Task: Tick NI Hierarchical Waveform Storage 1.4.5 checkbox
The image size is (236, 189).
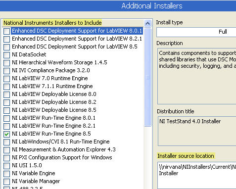Action: 6,63
